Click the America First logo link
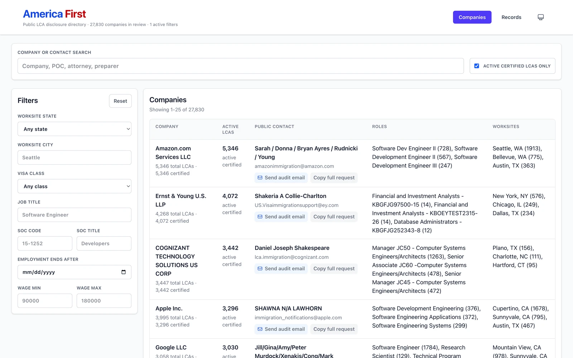 [x=54, y=14]
